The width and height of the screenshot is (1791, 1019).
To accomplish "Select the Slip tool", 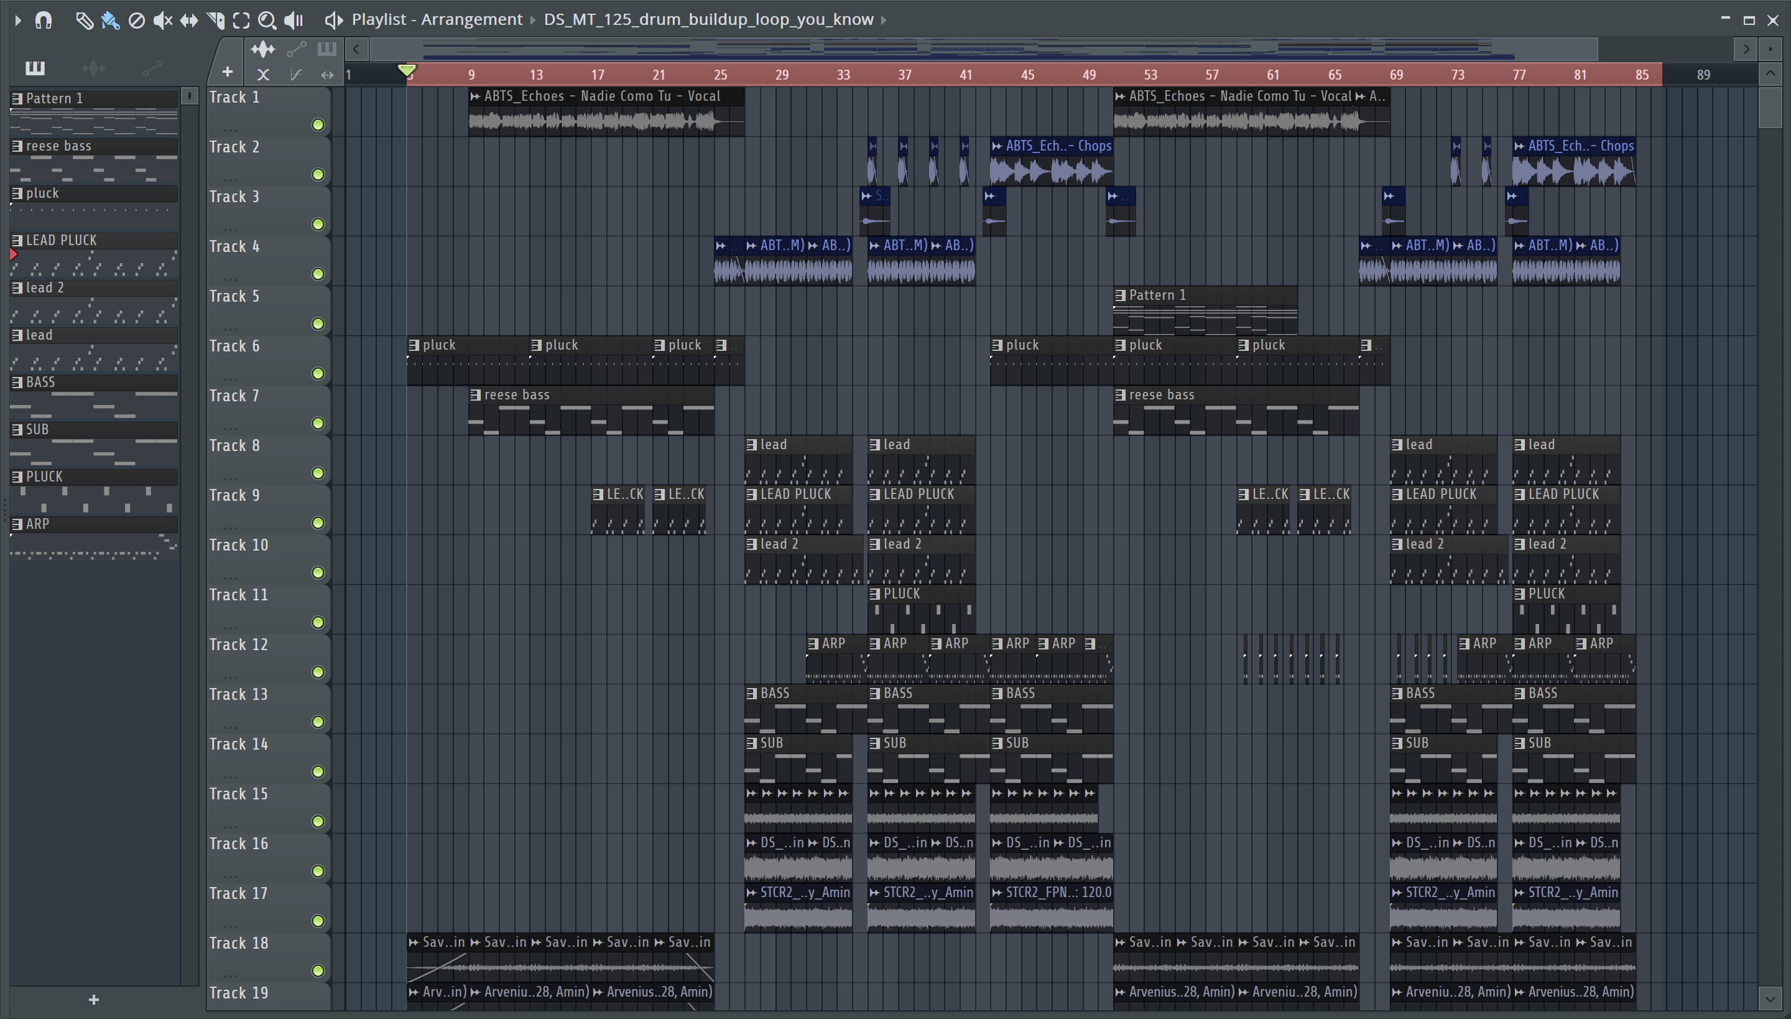I will coord(189,21).
